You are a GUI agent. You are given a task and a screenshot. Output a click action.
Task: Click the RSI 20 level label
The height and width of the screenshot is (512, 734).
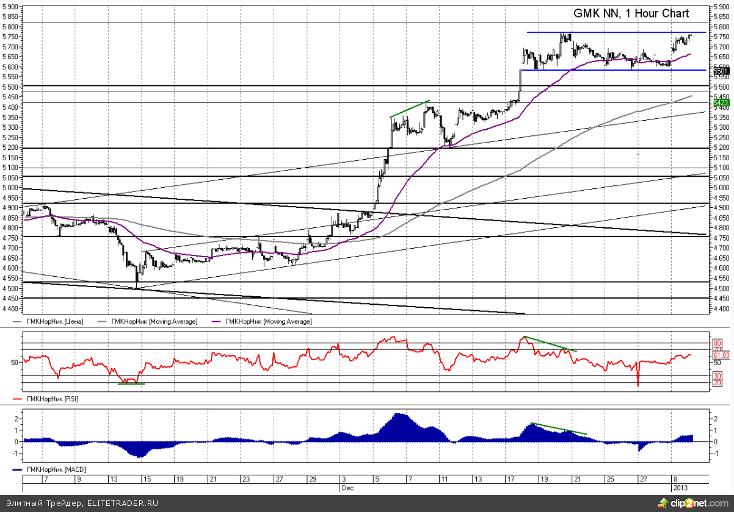coord(718,383)
